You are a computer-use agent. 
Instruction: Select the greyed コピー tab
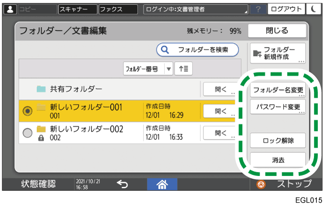tap(37, 10)
